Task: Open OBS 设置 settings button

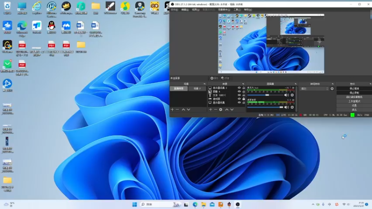Action: [x=354, y=105]
